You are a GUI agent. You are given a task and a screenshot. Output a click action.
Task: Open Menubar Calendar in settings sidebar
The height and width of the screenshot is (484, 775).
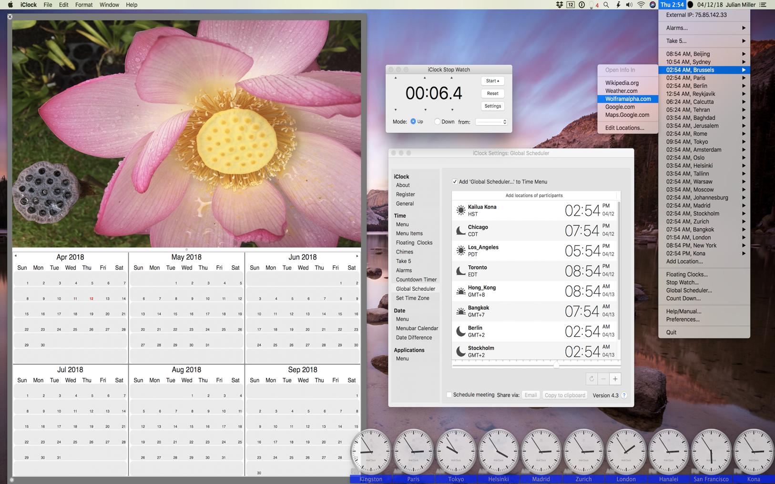pyautogui.click(x=417, y=328)
